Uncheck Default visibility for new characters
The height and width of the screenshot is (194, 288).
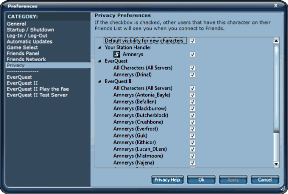192,40
